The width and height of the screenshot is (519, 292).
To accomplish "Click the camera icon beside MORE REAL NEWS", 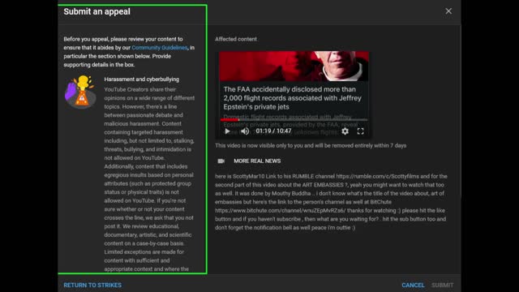I will click(221, 161).
